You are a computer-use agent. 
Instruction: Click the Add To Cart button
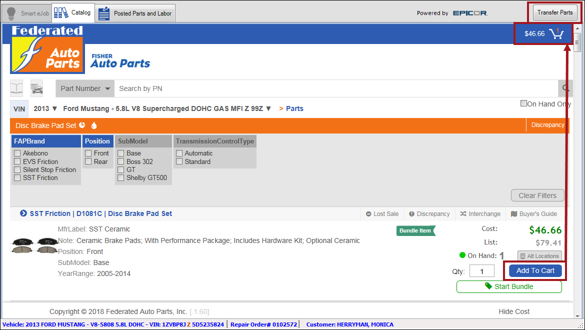[534, 270]
